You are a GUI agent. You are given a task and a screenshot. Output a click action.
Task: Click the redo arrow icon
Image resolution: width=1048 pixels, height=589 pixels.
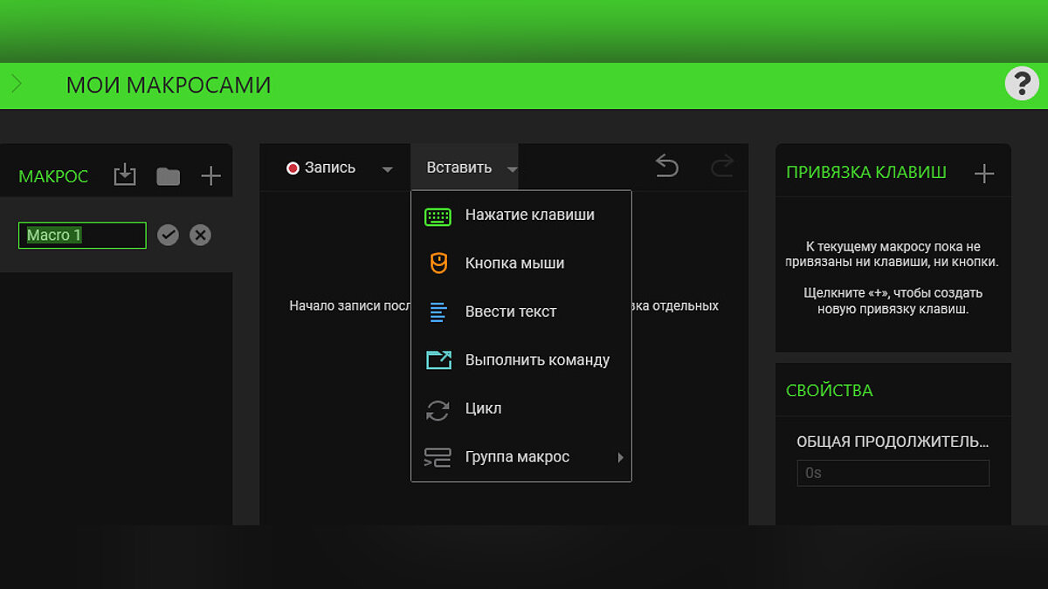pyautogui.click(x=721, y=166)
